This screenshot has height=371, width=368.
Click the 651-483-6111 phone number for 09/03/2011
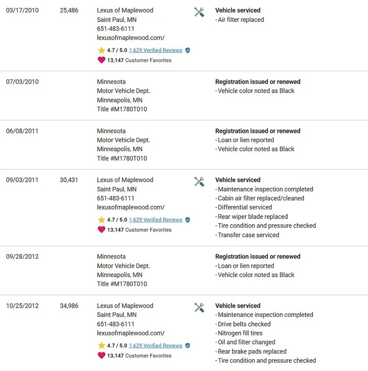click(x=115, y=198)
